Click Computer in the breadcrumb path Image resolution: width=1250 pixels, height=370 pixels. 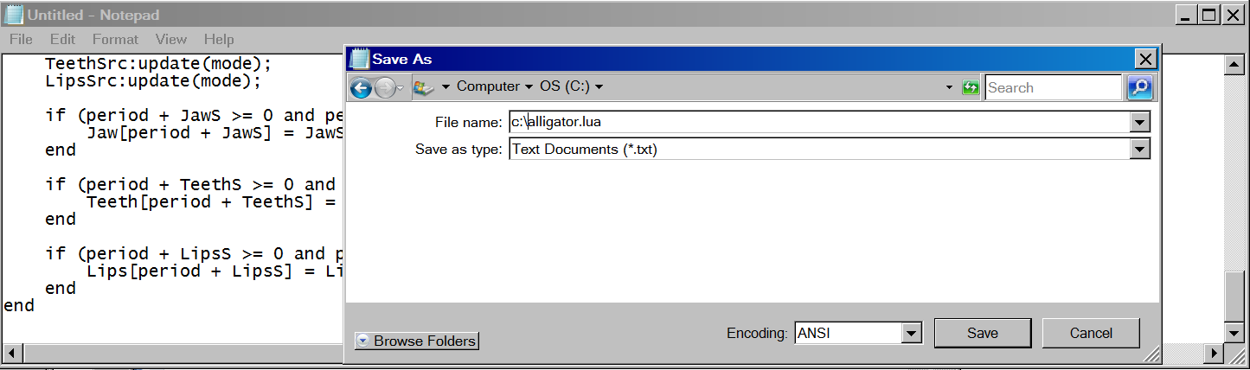pos(489,87)
